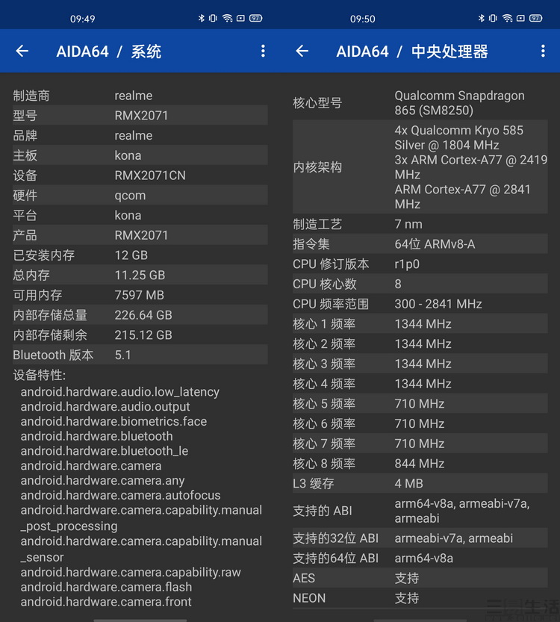Screen dimensions: 560x622
Task: Select the 设备特性 heading
Action: coord(40,375)
